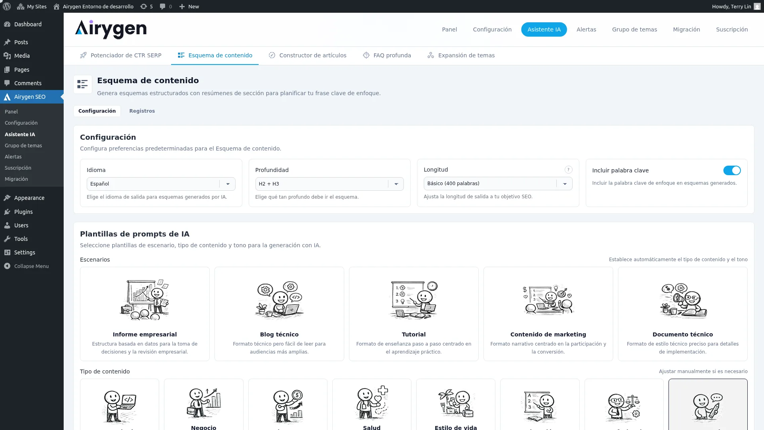Click the updates icon showing 5

146,6
